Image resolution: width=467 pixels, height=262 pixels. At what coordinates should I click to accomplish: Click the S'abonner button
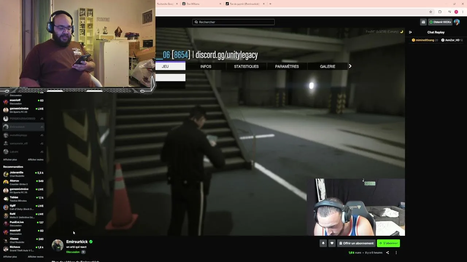pyautogui.click(x=388, y=243)
